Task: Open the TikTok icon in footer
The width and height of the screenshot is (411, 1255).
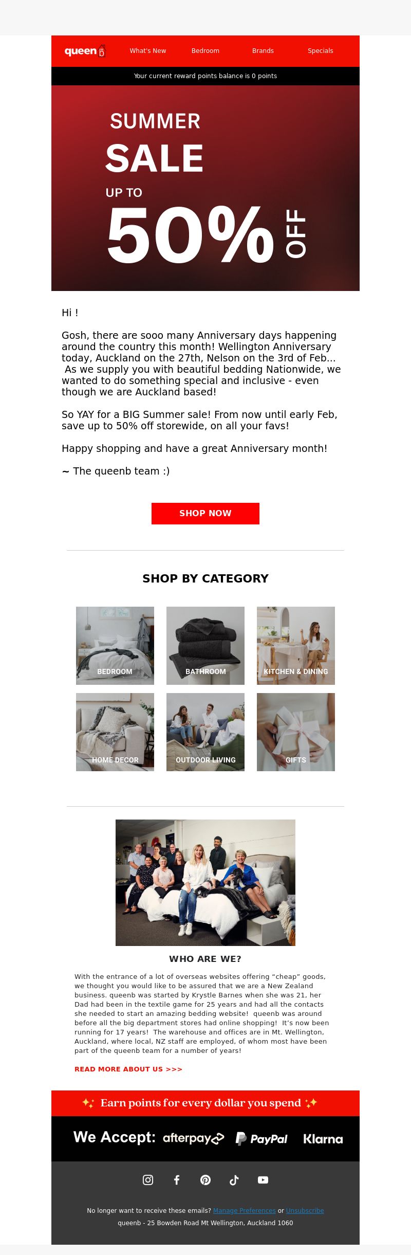Action: coord(234,1180)
